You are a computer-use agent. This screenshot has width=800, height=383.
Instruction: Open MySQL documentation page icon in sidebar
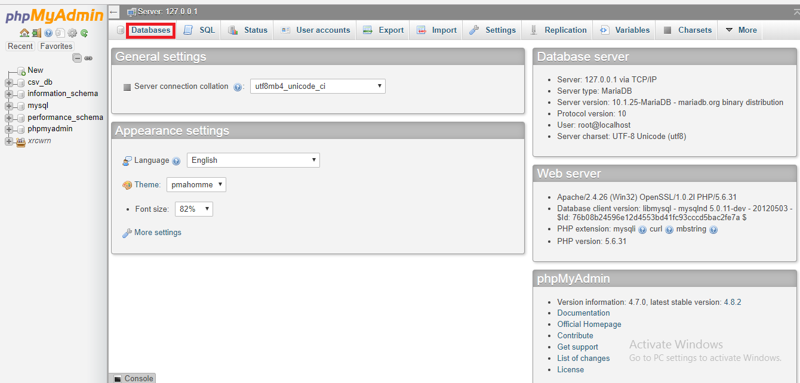pos(60,33)
